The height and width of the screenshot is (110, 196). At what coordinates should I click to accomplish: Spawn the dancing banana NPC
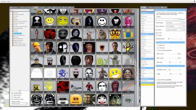(128, 48)
